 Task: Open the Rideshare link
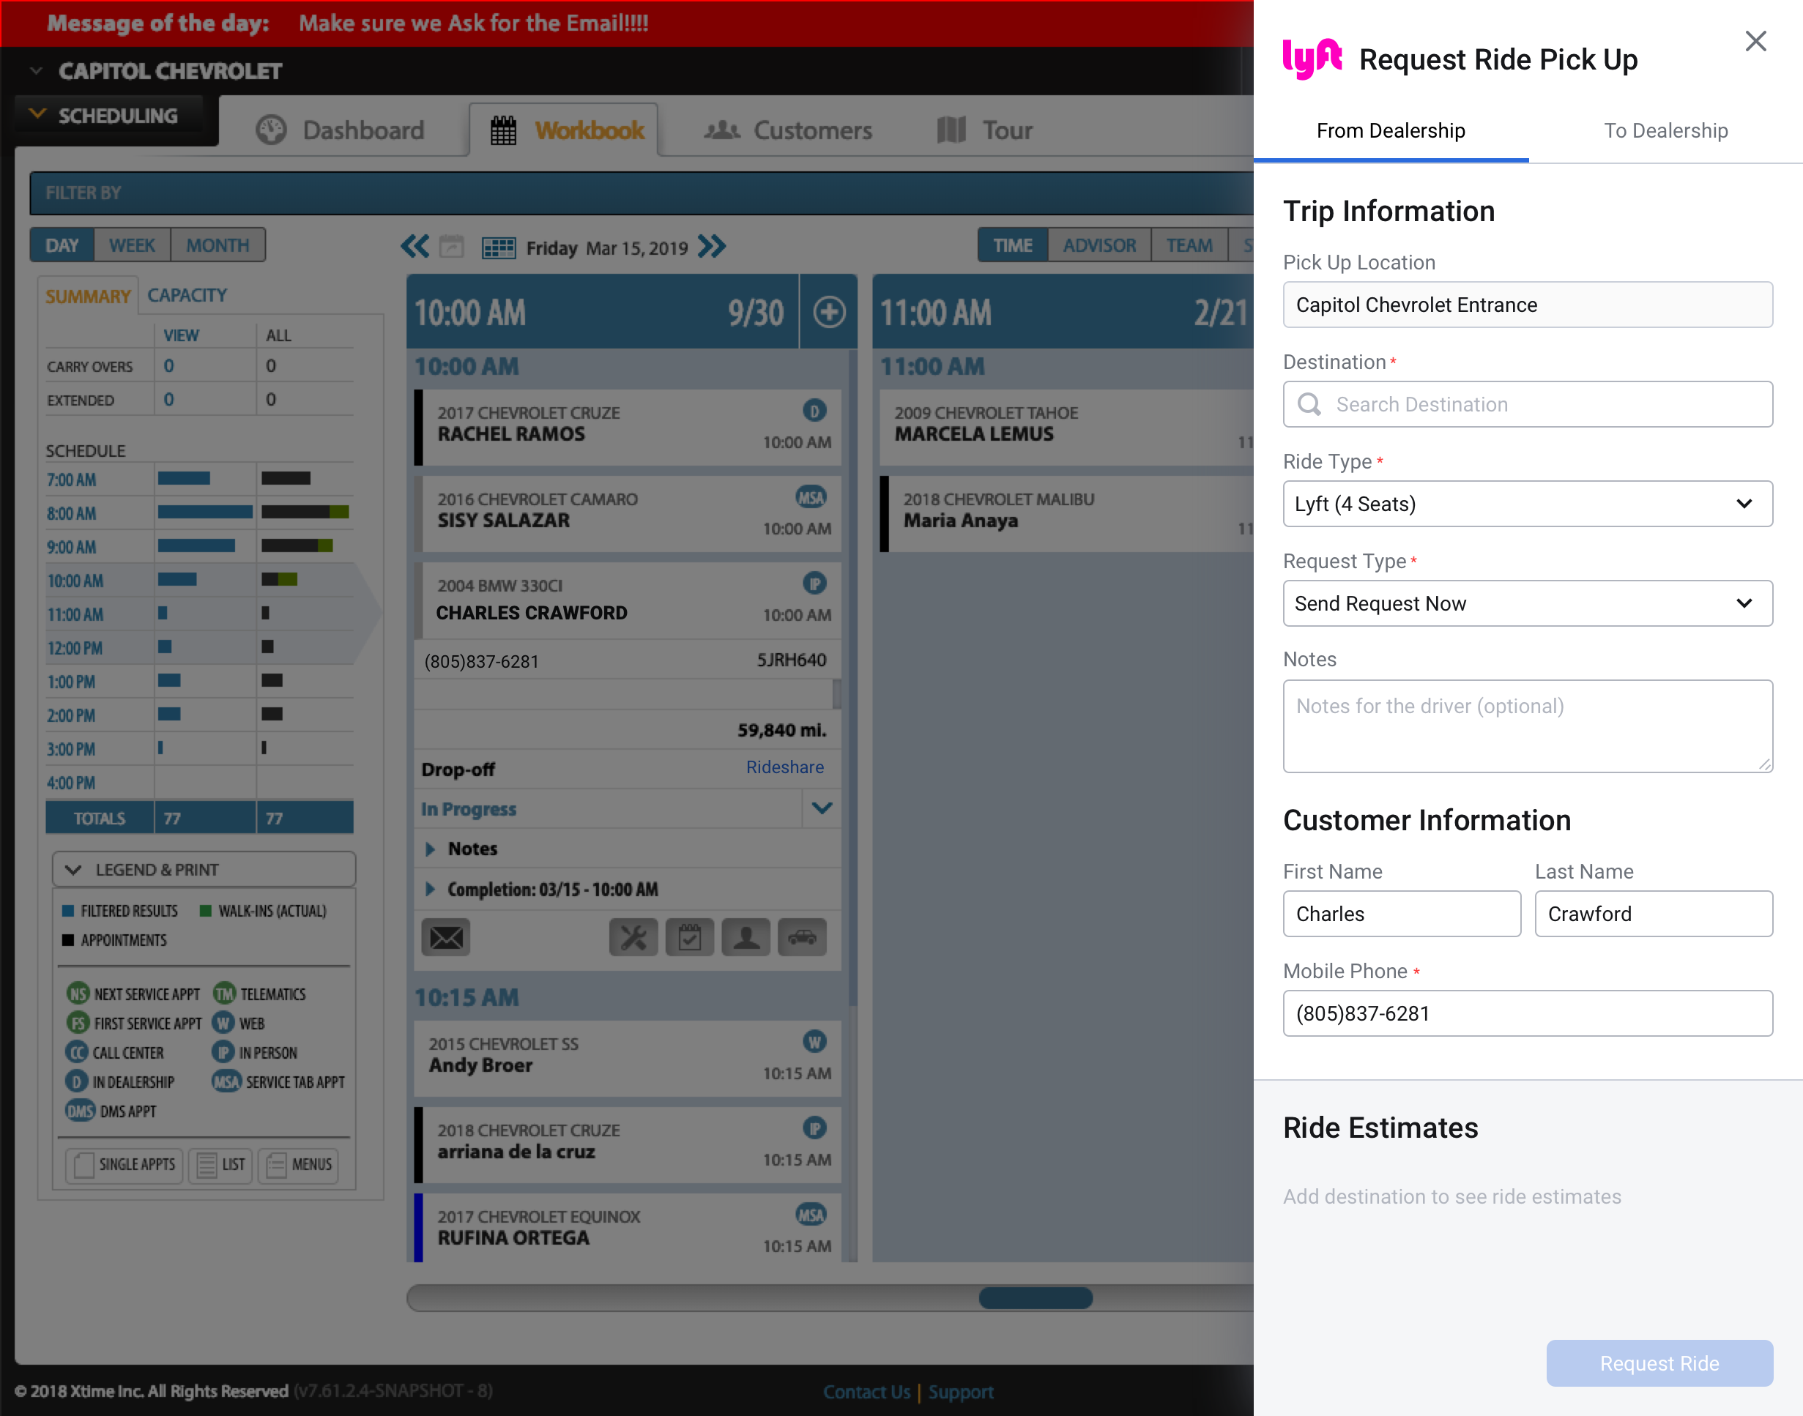point(784,767)
